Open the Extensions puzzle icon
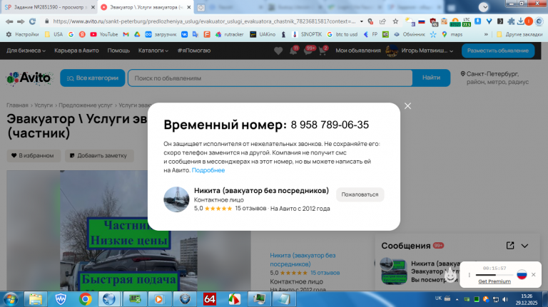This screenshot has height=307, width=548. click(511, 21)
